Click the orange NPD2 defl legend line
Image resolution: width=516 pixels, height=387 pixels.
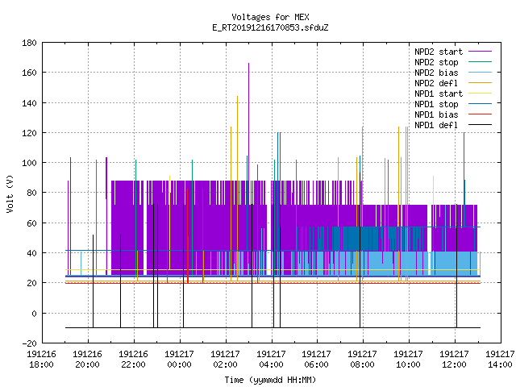pyautogui.click(x=480, y=83)
